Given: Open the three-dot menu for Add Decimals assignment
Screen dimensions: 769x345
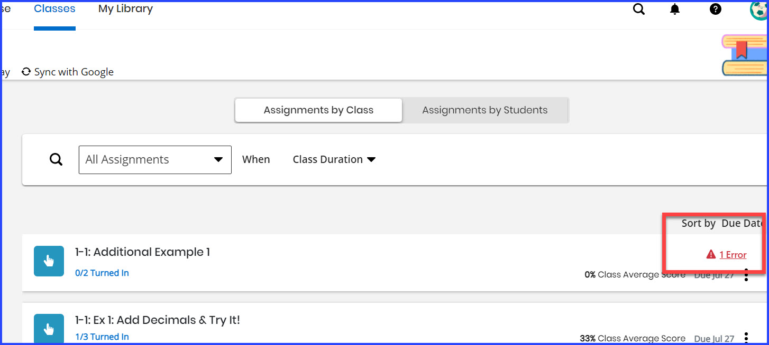Looking at the screenshot, I should 746,338.
